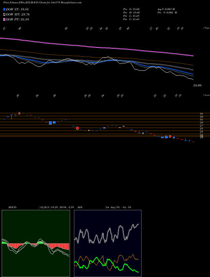Viewport: 210px width, 277px height.
Task: Click the 'Pre V: 0.002 M' volume text
Action: [x=168, y=13]
